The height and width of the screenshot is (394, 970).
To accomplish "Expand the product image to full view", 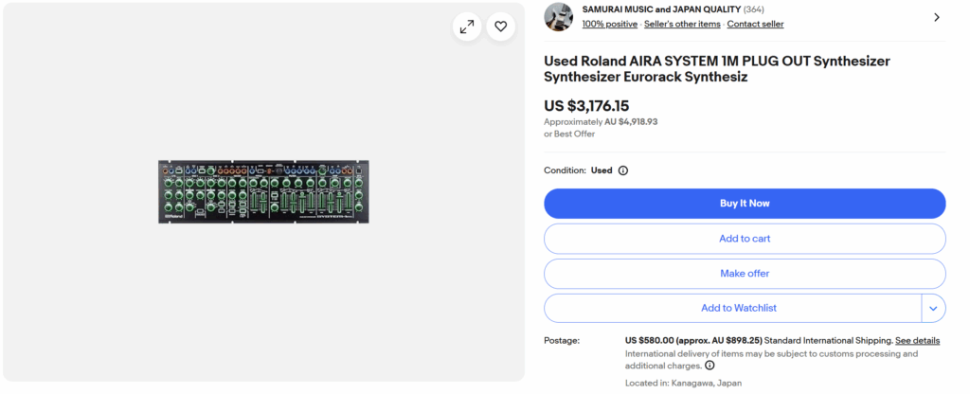I will click(466, 27).
